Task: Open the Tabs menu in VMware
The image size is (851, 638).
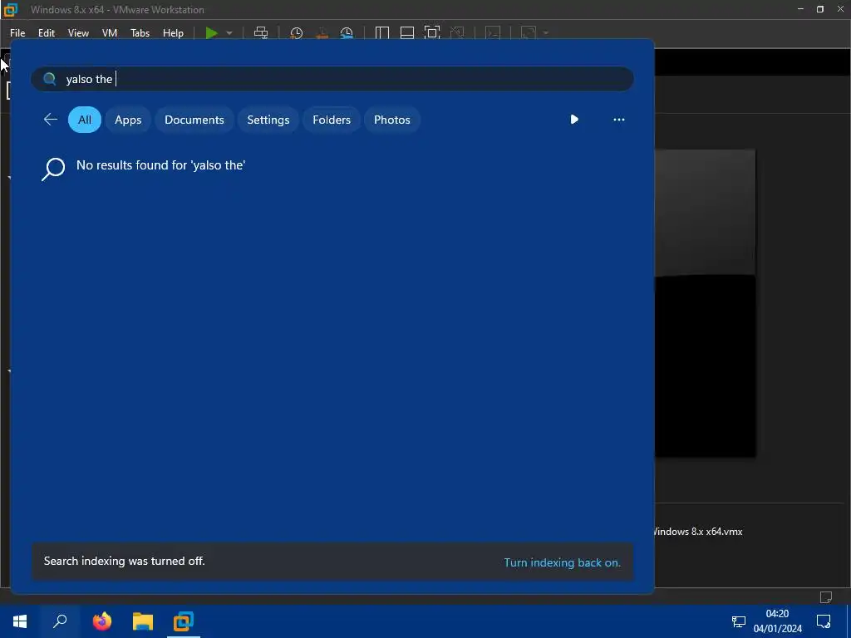Action: tap(140, 33)
